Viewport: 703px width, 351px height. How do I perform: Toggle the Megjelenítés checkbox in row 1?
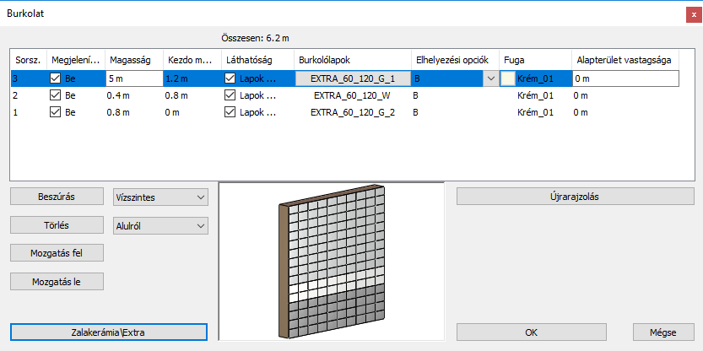pos(55,112)
